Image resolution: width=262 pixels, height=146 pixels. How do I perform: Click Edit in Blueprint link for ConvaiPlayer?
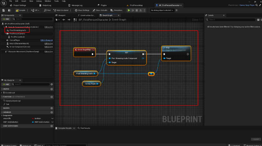[x=46, y=40]
